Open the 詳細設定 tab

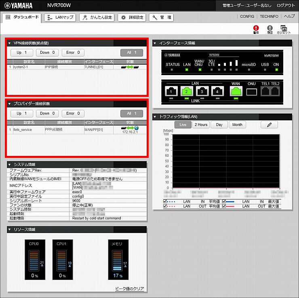click(132, 17)
